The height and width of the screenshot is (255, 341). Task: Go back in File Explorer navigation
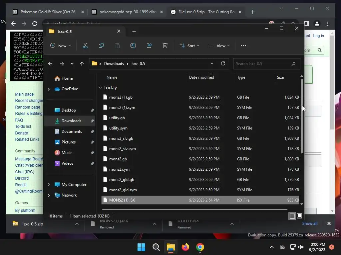pyautogui.click(x=50, y=64)
